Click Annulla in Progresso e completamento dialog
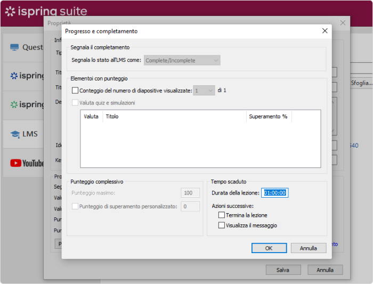This screenshot has width=373, height=284. coord(309,248)
